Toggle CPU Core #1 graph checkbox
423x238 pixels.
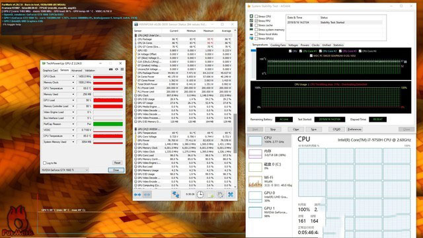[x=301, y=51]
